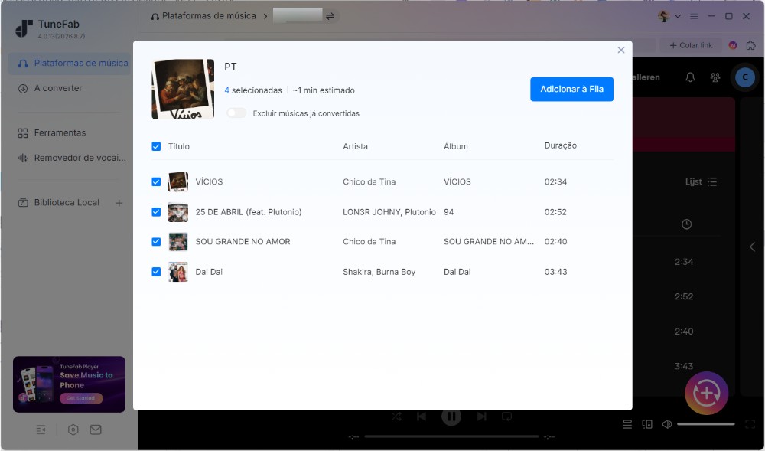Screen dimensions: 765x451
Task: Click Shakira, Burna Boy artist text
Action: [379, 272]
